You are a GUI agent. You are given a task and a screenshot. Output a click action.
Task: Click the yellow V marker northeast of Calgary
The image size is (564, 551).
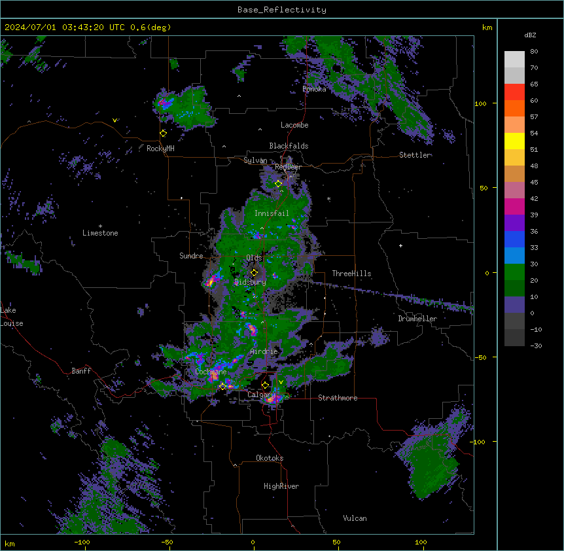click(281, 382)
